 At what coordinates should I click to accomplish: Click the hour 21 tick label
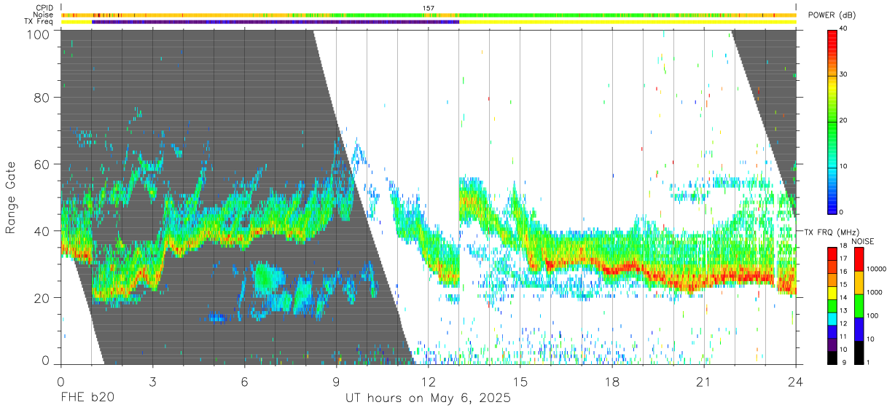tap(704, 381)
